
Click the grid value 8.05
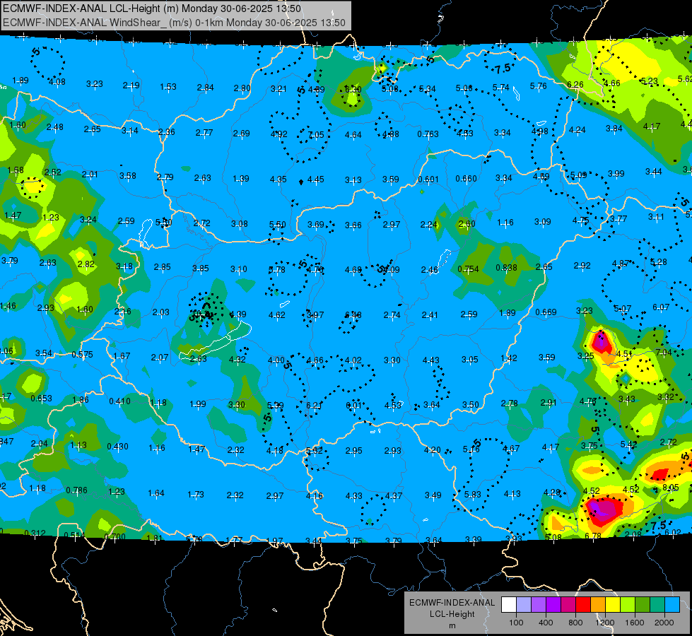pyautogui.click(x=671, y=488)
